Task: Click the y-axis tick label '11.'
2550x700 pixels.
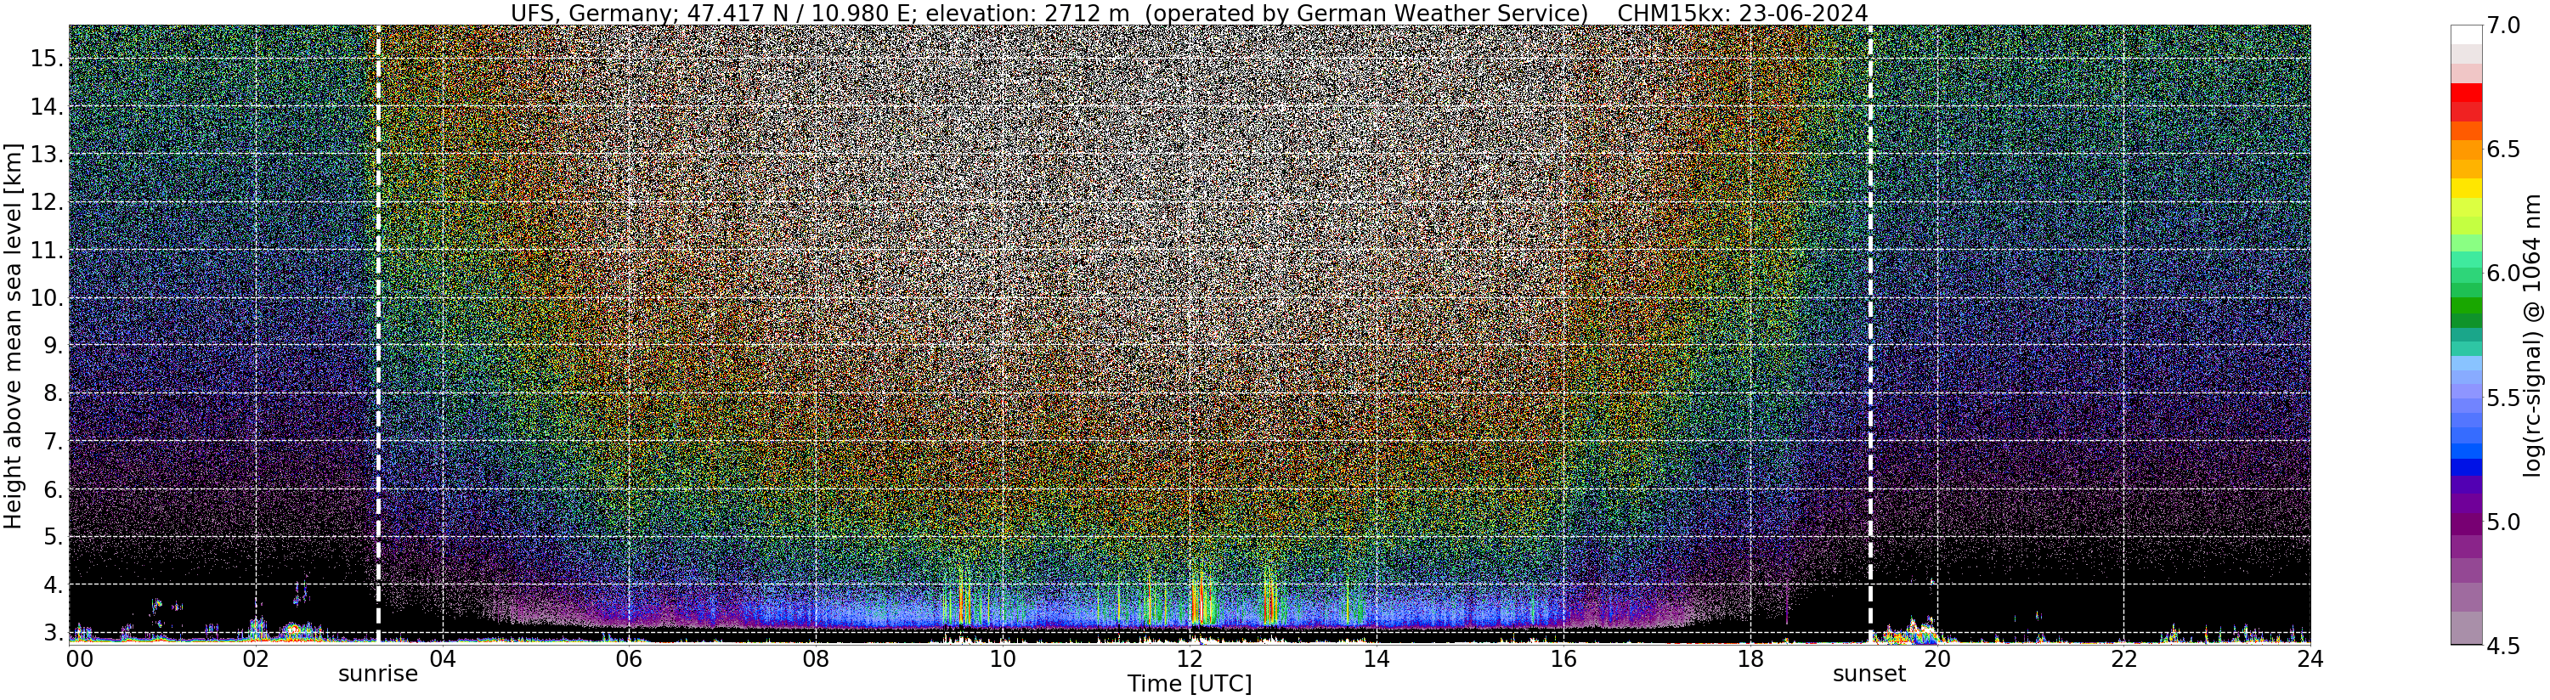Action: (47, 251)
